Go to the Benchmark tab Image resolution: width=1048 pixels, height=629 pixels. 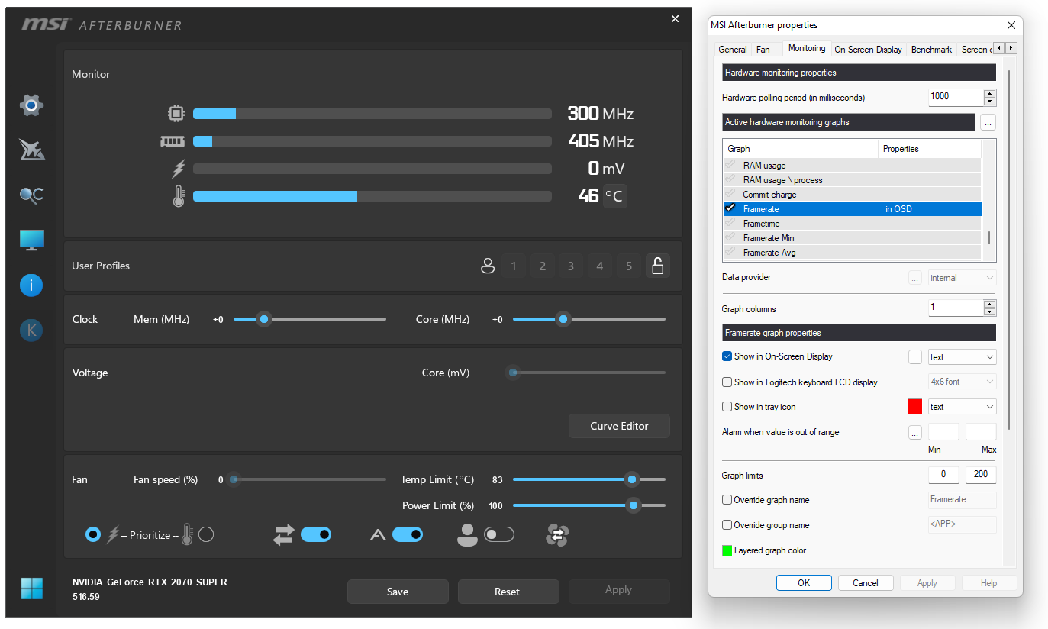tap(931, 49)
